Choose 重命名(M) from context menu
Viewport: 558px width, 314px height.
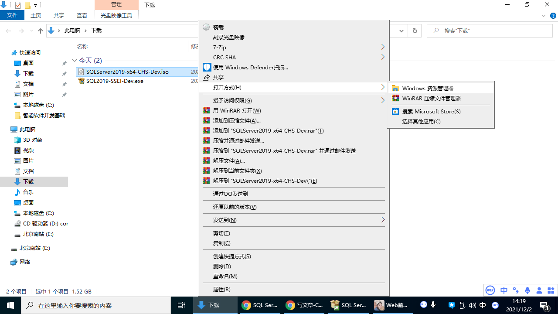pyautogui.click(x=294, y=276)
